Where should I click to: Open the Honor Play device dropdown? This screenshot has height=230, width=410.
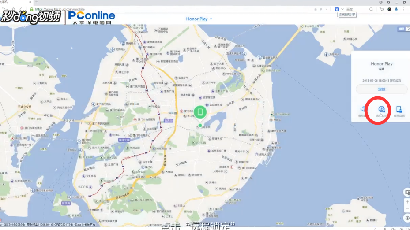click(199, 19)
